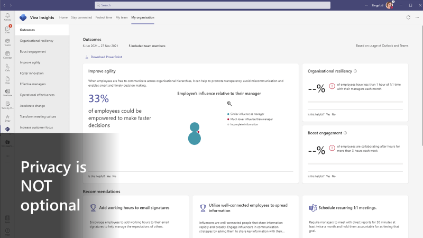Open the Activity feed in Teams sidebar
This screenshot has width=423, height=238.
pyautogui.click(x=7, y=16)
